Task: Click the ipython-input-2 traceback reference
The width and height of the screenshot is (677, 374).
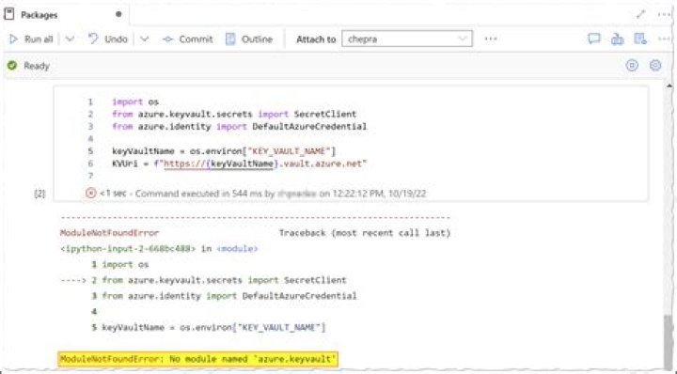Action: pyautogui.click(x=128, y=248)
